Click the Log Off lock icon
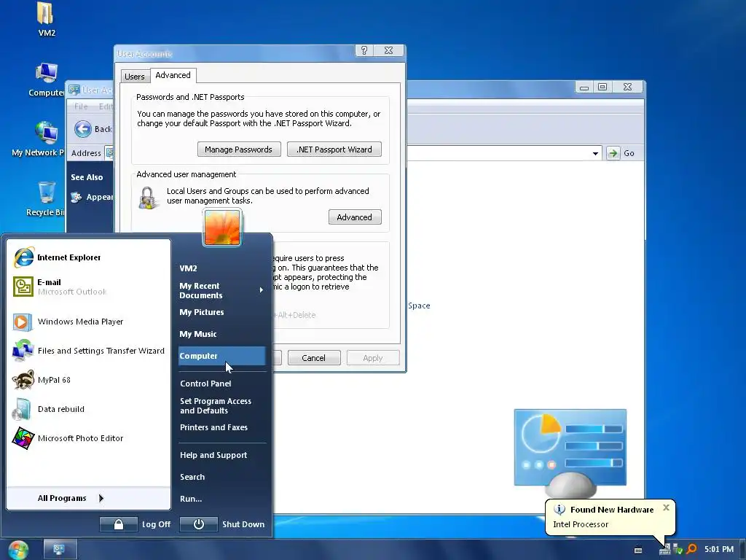Image resolution: width=746 pixels, height=560 pixels. pos(119,524)
